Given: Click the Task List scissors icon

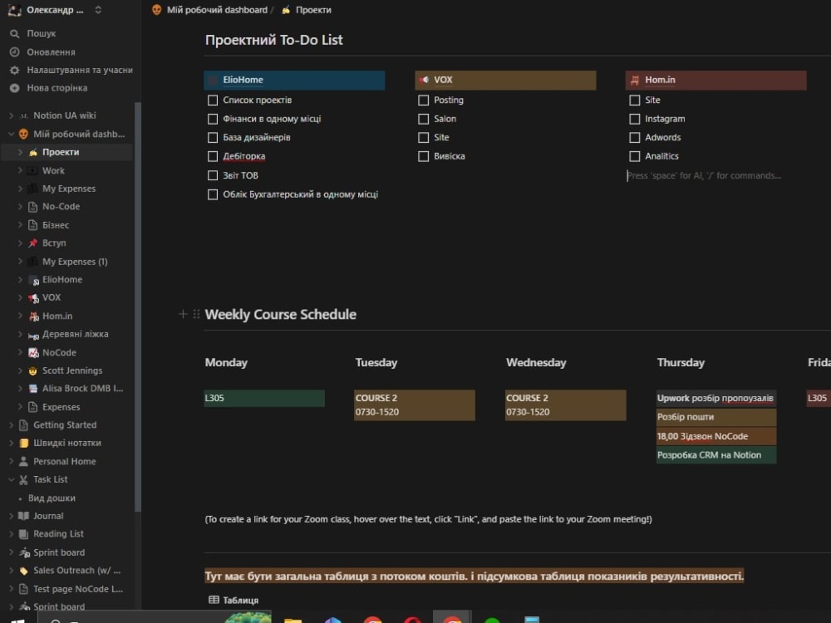Looking at the screenshot, I should click(23, 479).
